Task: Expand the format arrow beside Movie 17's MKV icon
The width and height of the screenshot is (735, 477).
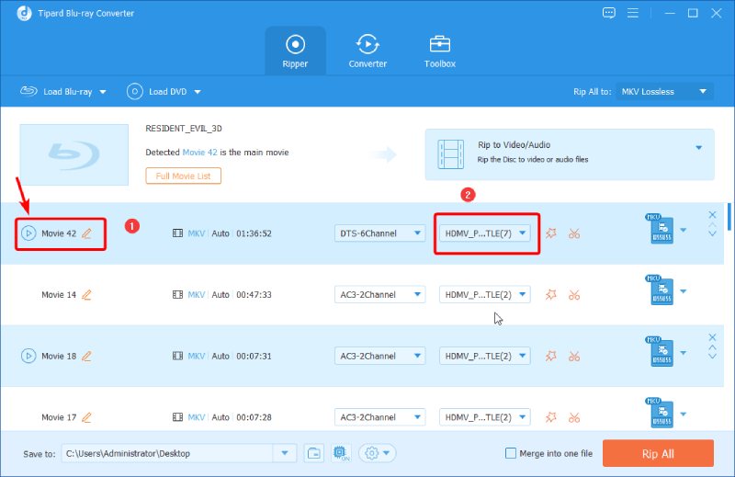Action: pyautogui.click(x=683, y=415)
